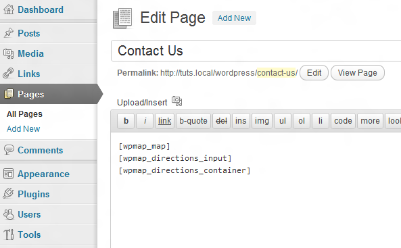Open the All Pages submenu item

(x=24, y=114)
